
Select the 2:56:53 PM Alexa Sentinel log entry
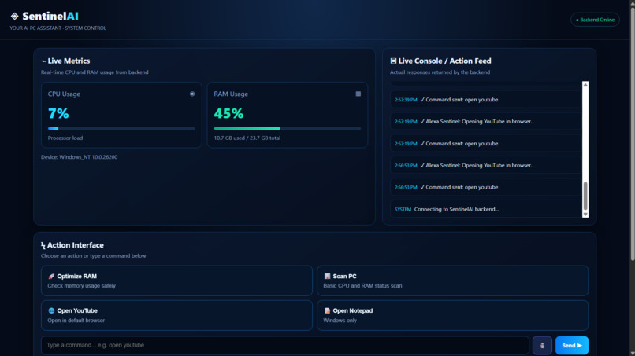coord(485,165)
